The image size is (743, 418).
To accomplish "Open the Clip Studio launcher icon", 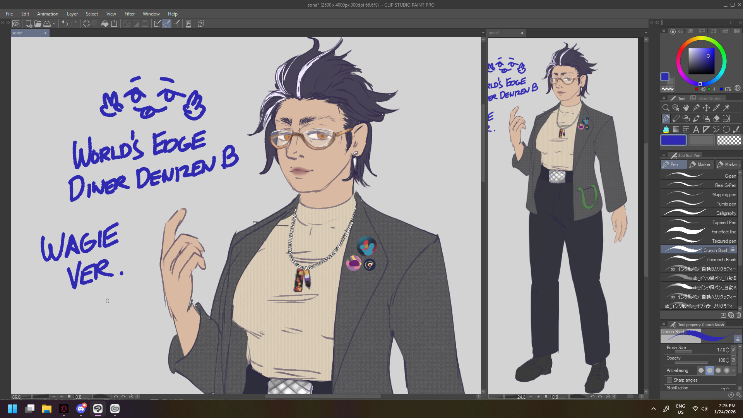I will (16, 24).
